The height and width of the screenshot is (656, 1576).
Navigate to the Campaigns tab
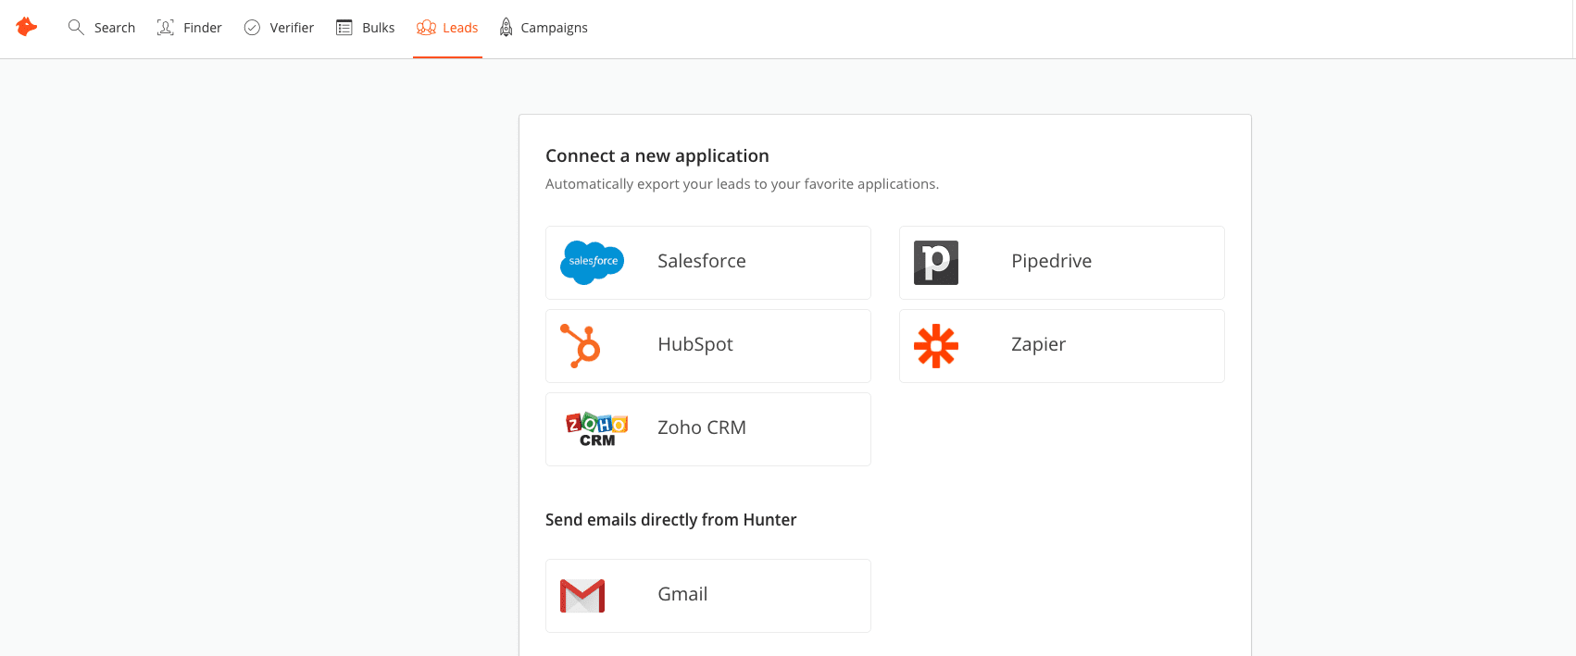click(x=544, y=28)
